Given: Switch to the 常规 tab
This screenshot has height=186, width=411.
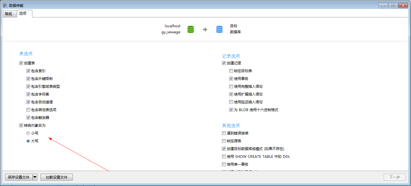Looking at the screenshot, I should pos(9,13).
